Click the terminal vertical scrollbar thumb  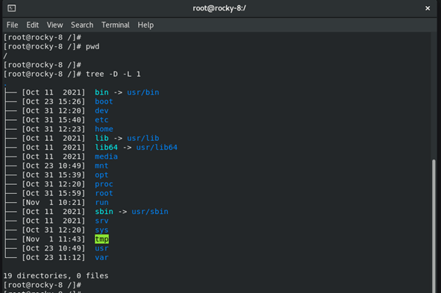pos(434,226)
